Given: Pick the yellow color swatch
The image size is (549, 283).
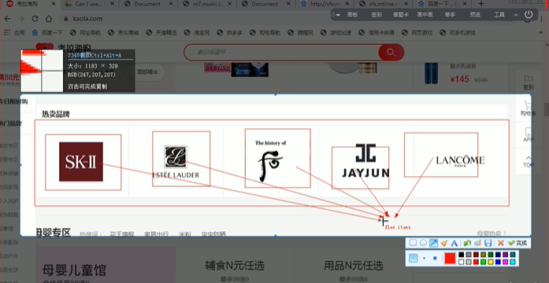Looking at the screenshot, I should (491, 262).
